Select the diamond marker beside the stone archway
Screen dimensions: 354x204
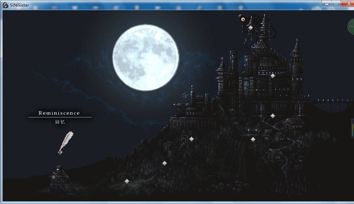pyautogui.click(x=192, y=139)
